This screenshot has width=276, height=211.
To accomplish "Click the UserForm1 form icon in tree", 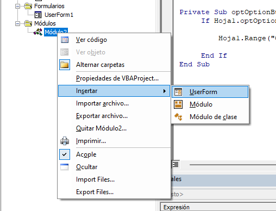I will click(38, 15).
